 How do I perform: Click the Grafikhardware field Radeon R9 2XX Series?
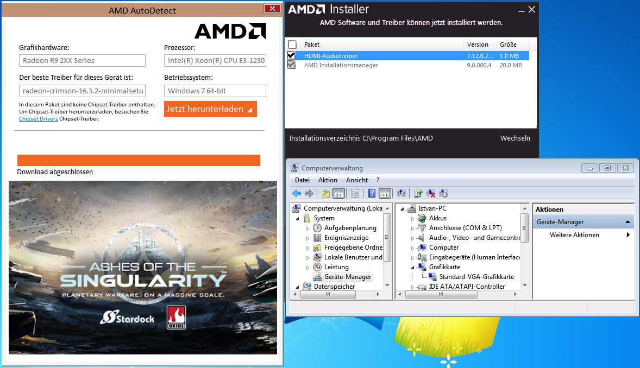point(82,60)
